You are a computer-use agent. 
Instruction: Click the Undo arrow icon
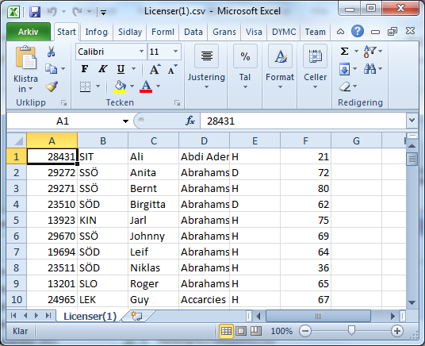click(52, 11)
